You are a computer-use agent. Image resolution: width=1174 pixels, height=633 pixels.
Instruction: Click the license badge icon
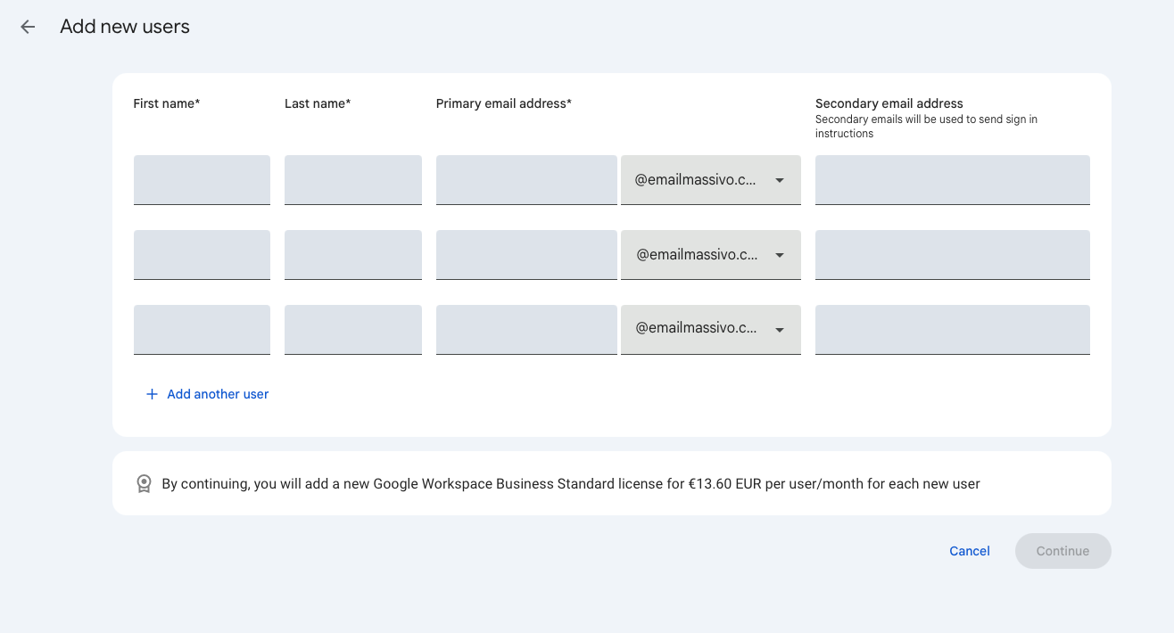pyautogui.click(x=144, y=483)
